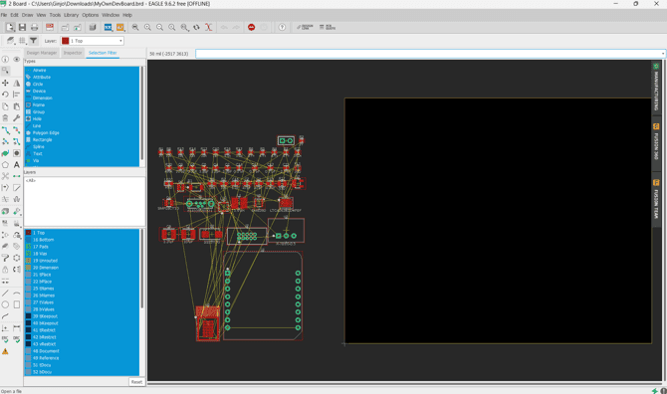Open the Library menu
The image size is (667, 394).
pos(71,15)
